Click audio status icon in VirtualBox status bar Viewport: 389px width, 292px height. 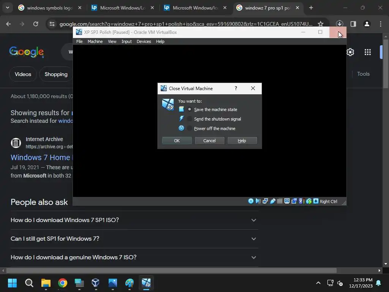(x=258, y=201)
